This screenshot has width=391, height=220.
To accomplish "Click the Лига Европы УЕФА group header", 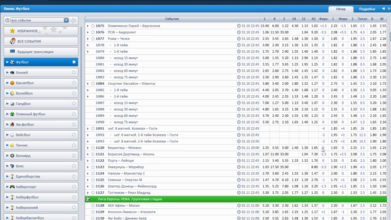I will tap(236, 199).
